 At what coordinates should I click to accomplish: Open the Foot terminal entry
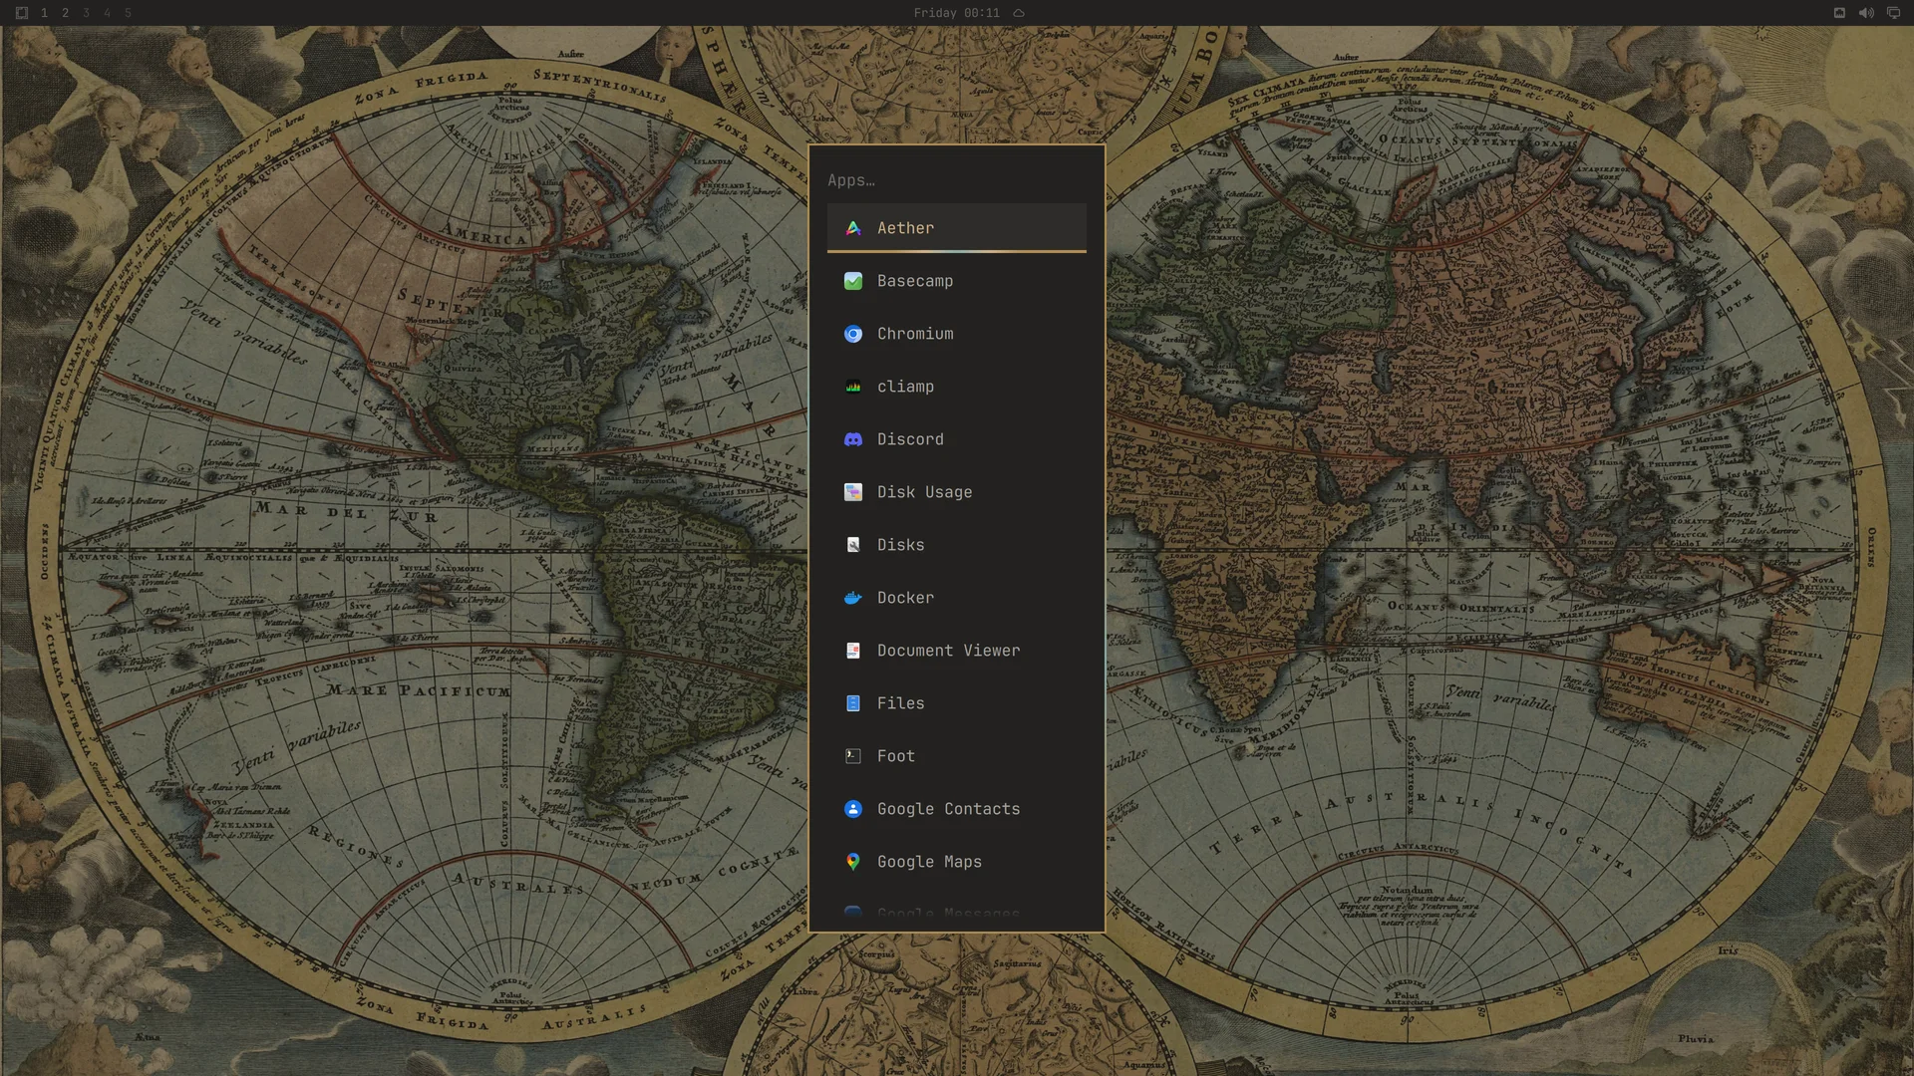(957, 756)
